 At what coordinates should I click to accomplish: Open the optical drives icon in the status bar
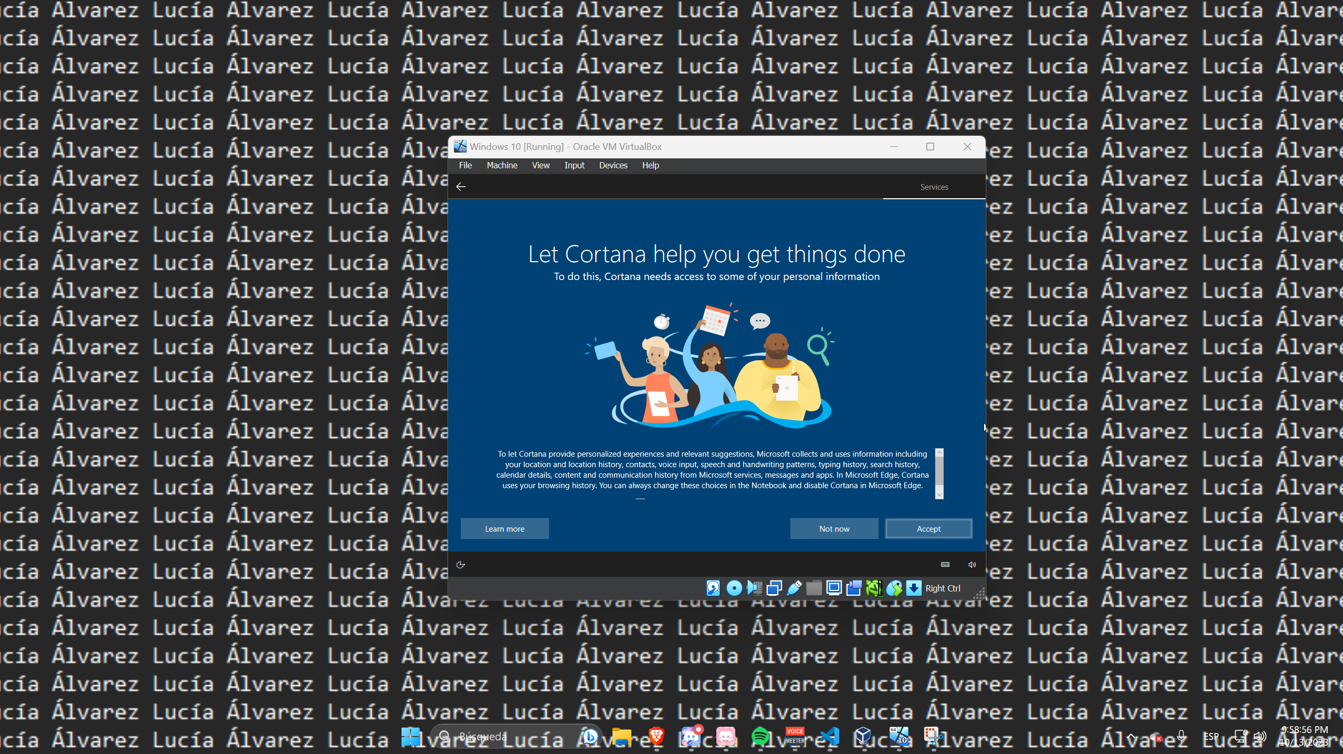tap(735, 588)
